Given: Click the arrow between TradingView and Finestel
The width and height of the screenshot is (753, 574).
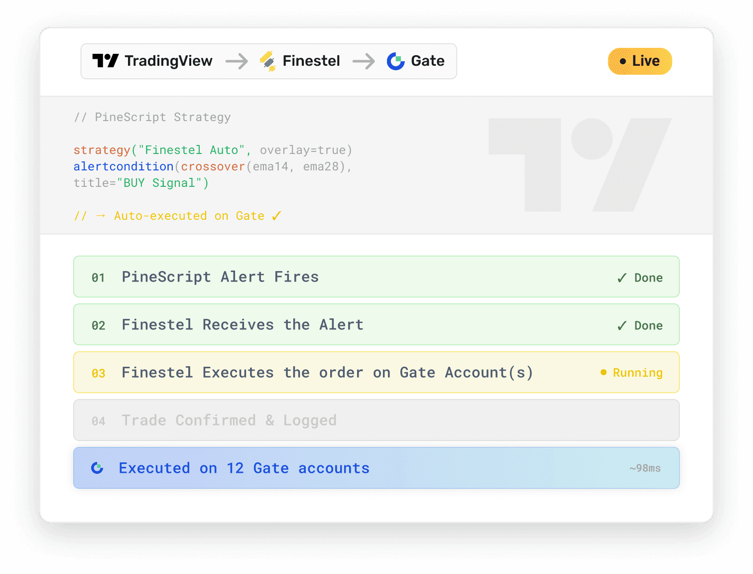Looking at the screenshot, I should [237, 61].
